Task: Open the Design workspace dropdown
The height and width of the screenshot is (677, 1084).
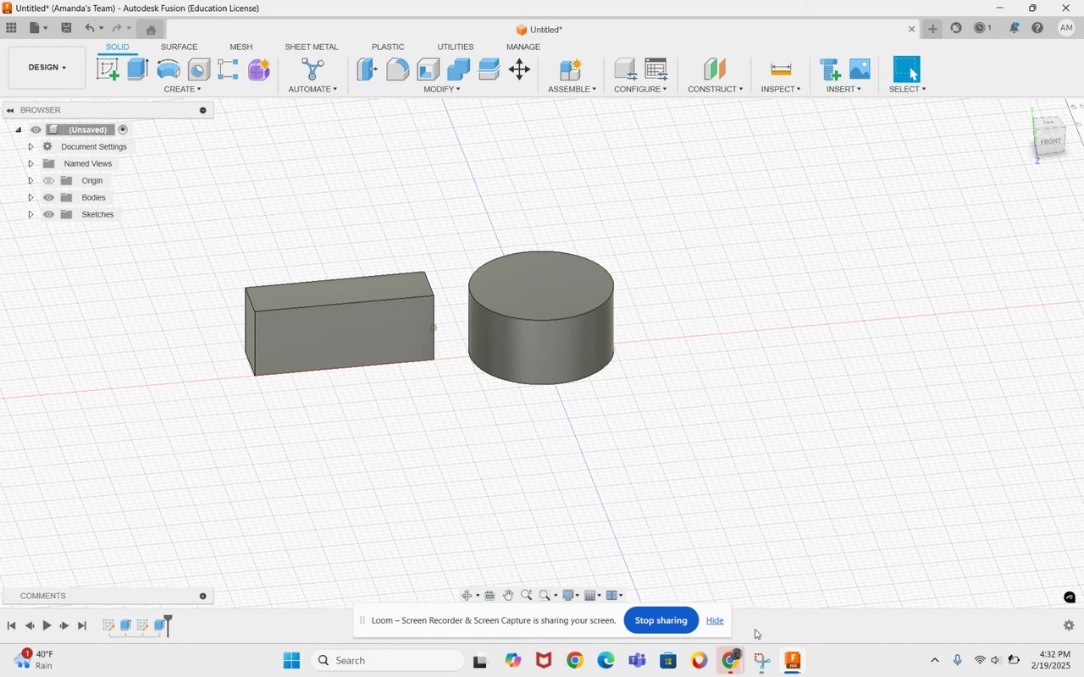Action: 47,68
